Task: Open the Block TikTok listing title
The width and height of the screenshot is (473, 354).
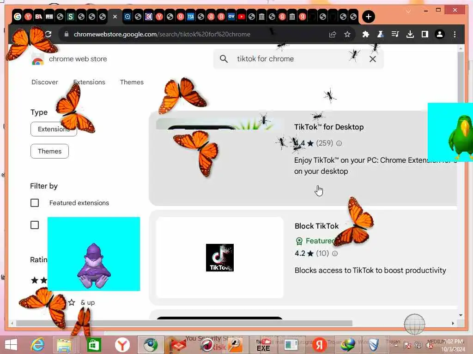Action: (x=317, y=226)
